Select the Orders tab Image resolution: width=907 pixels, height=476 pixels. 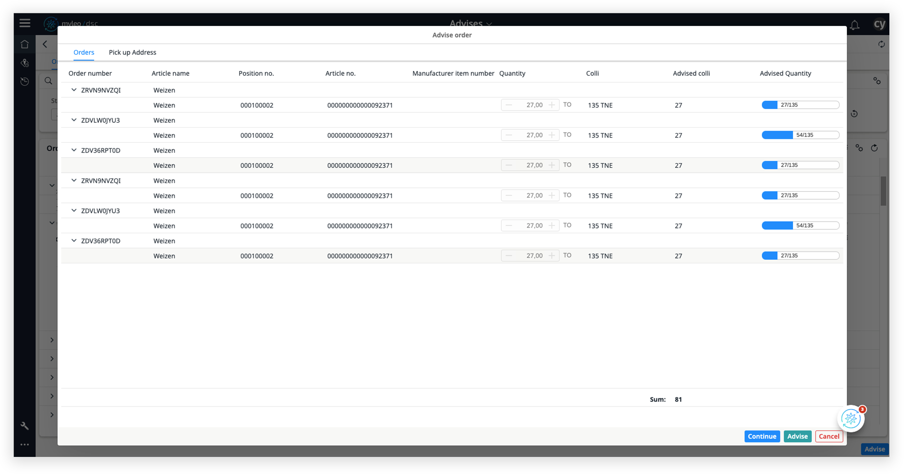[84, 52]
